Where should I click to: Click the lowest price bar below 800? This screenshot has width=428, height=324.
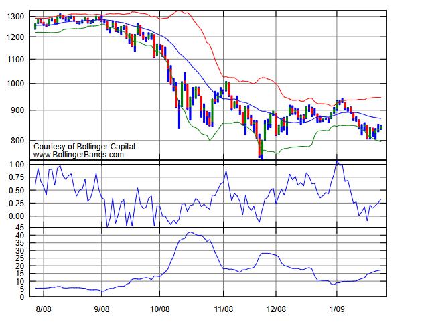tap(262, 149)
